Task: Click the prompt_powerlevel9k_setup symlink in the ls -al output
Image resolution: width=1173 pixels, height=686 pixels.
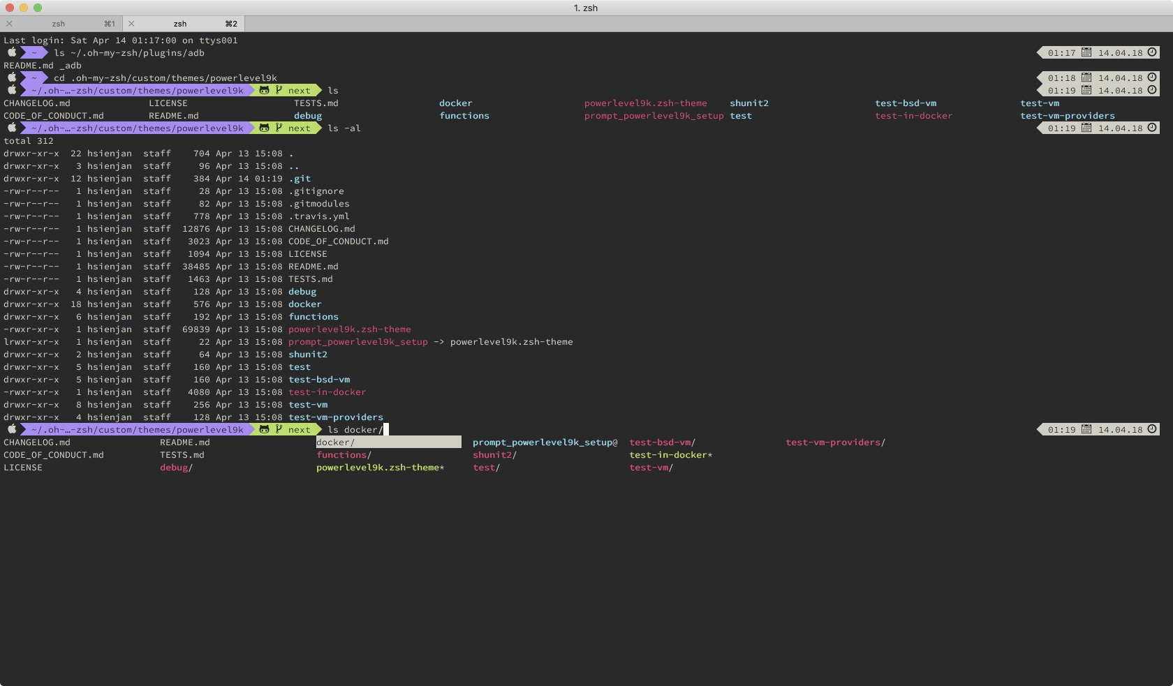Action: tap(357, 342)
